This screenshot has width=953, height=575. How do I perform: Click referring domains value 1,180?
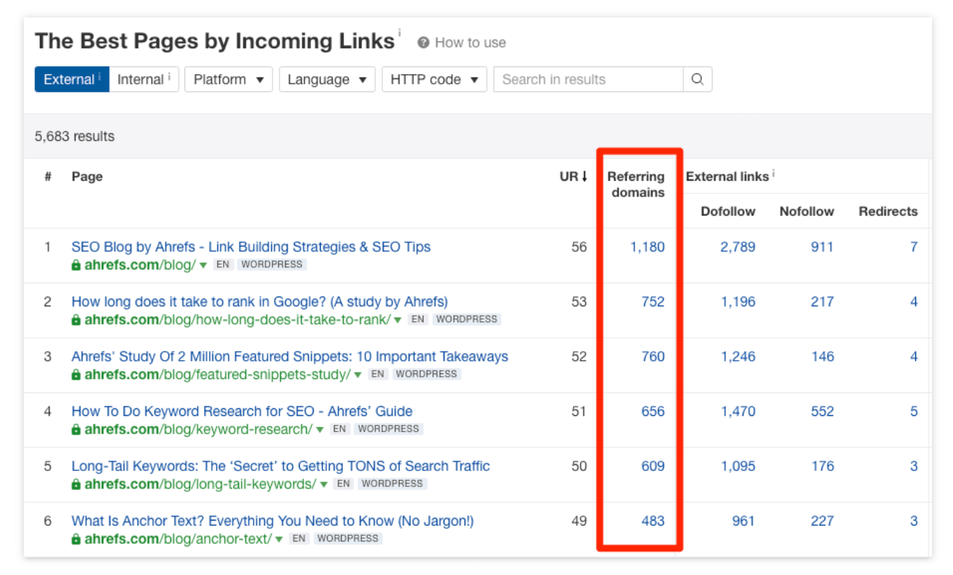tap(648, 247)
